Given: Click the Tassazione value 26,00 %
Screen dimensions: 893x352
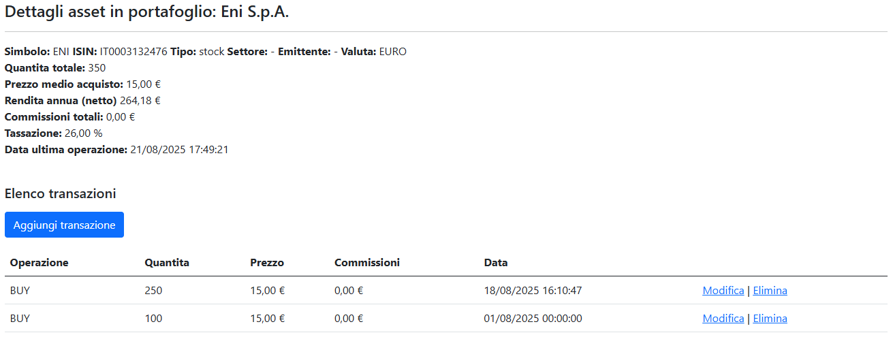Looking at the screenshot, I should pos(83,133).
